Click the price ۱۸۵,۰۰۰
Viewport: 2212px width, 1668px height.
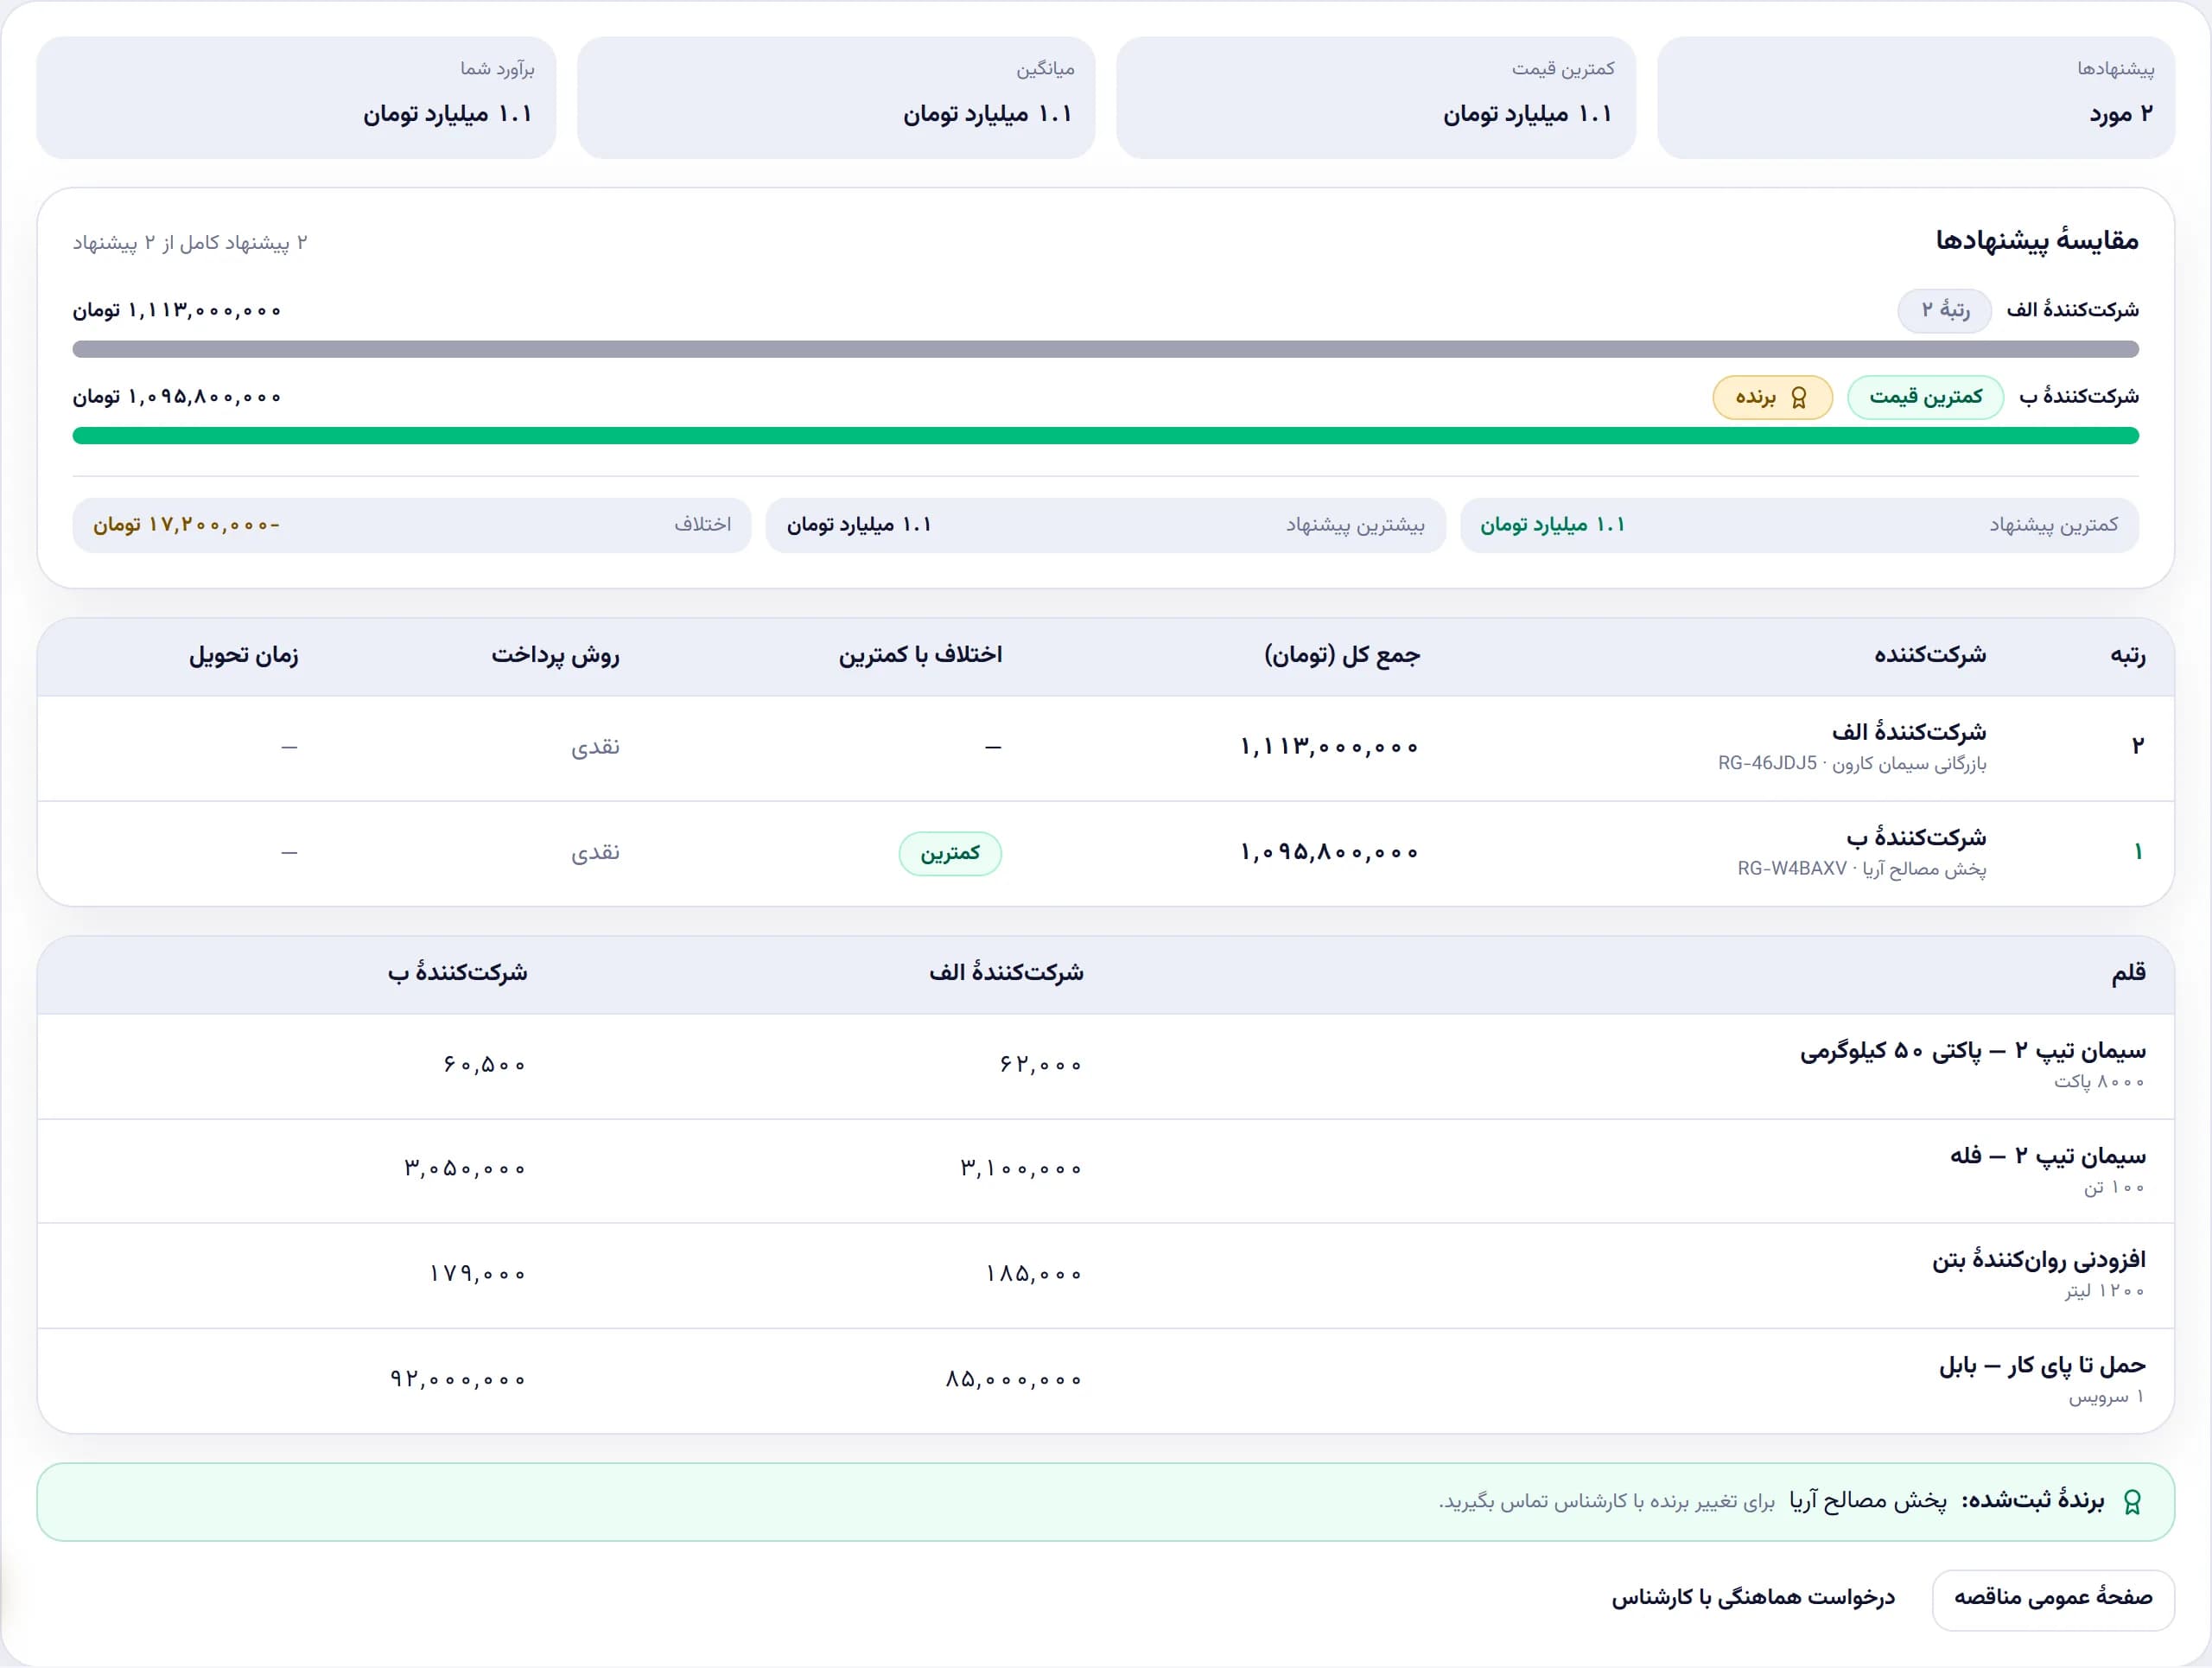(x=1034, y=1274)
